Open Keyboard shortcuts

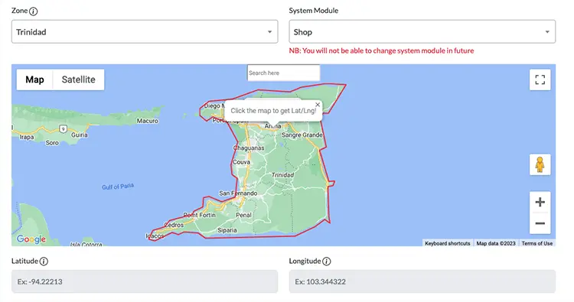tap(448, 243)
